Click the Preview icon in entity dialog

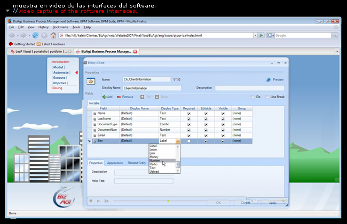(269, 79)
